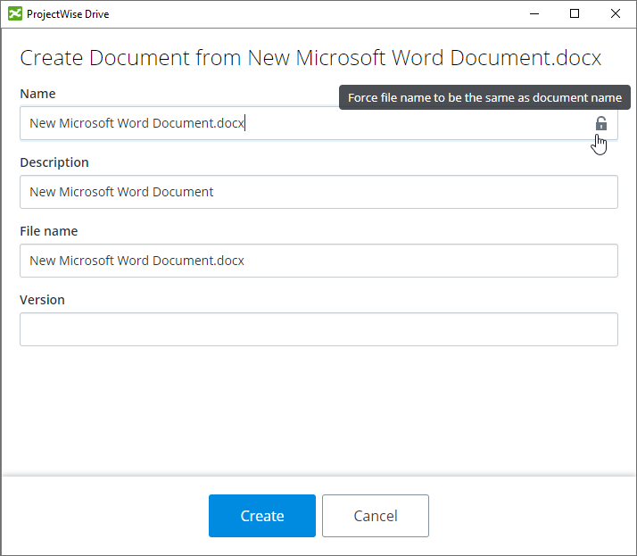Click the Description label text
The height and width of the screenshot is (556, 637).
pos(54,162)
